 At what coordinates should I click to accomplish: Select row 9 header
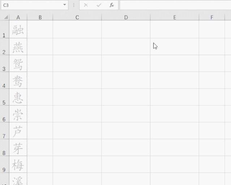pyautogui.click(x=4, y=164)
